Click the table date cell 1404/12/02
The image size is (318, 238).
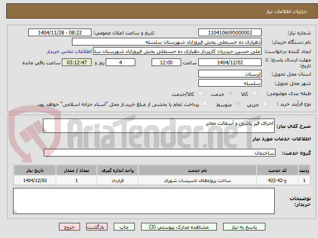point(35,180)
